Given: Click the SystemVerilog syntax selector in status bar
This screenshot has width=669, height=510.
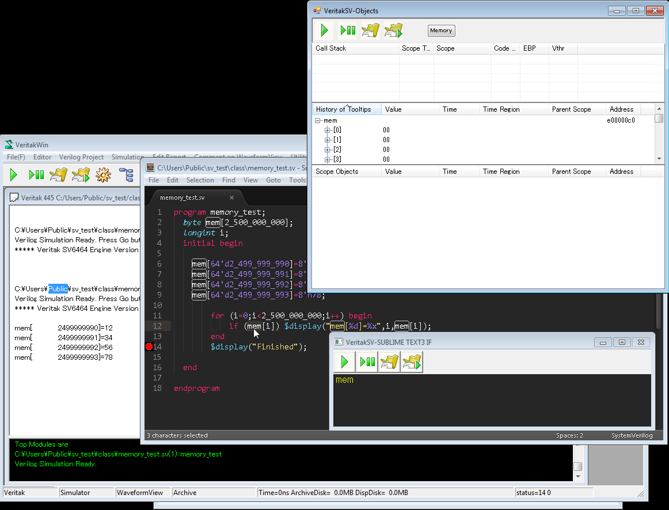Looking at the screenshot, I should (x=632, y=435).
